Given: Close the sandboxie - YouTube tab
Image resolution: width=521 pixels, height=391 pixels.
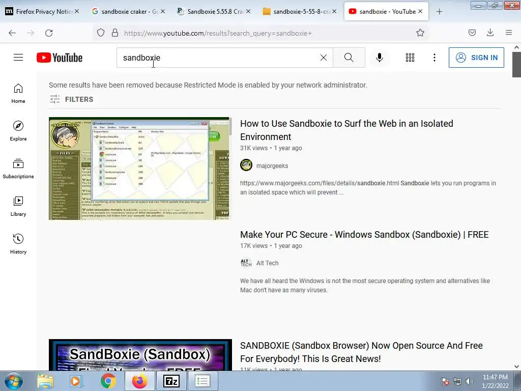Looking at the screenshot, I should [x=420, y=11].
